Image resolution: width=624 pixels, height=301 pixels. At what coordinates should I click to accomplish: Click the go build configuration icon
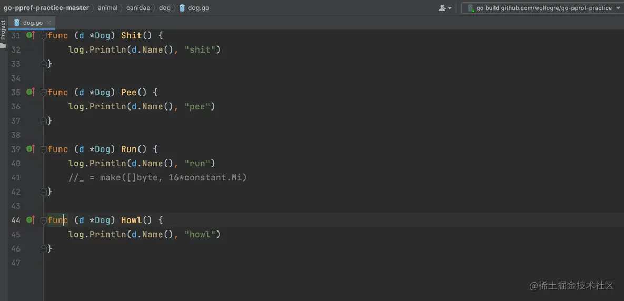[x=471, y=8]
